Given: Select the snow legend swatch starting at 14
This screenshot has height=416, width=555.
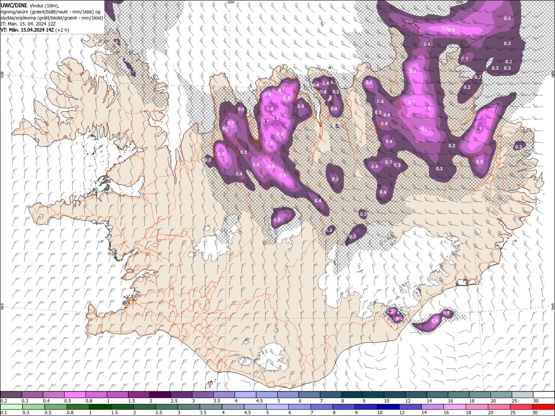Looking at the screenshot, I should point(437,395).
